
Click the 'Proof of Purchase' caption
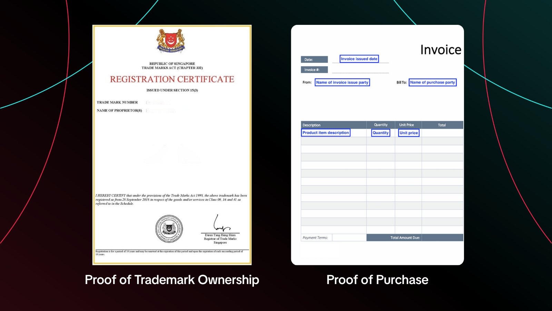[x=377, y=280]
